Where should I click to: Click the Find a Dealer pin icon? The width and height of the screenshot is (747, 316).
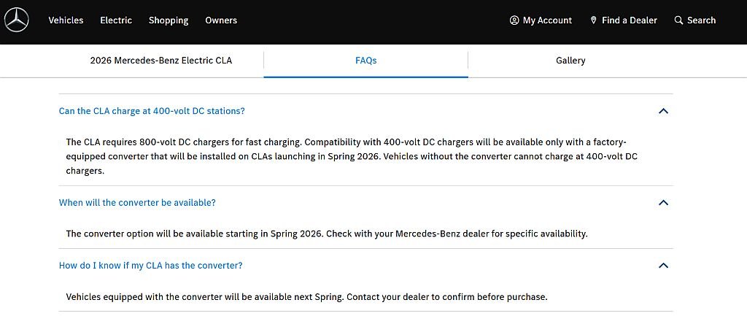coord(594,20)
